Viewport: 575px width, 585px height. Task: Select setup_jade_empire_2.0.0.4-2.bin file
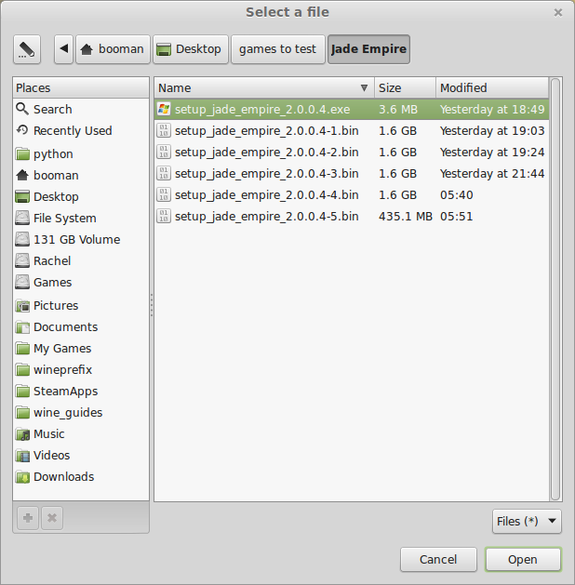point(352,152)
